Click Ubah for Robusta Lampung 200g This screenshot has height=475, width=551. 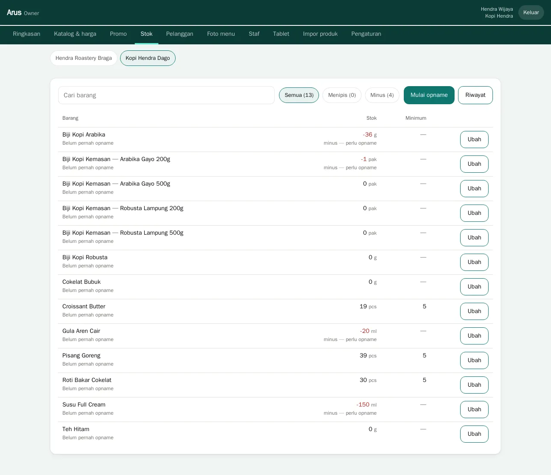pos(474,213)
